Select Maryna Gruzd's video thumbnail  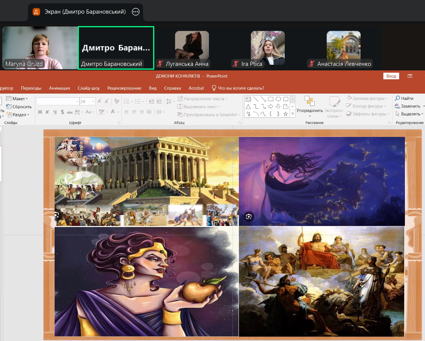[40, 48]
